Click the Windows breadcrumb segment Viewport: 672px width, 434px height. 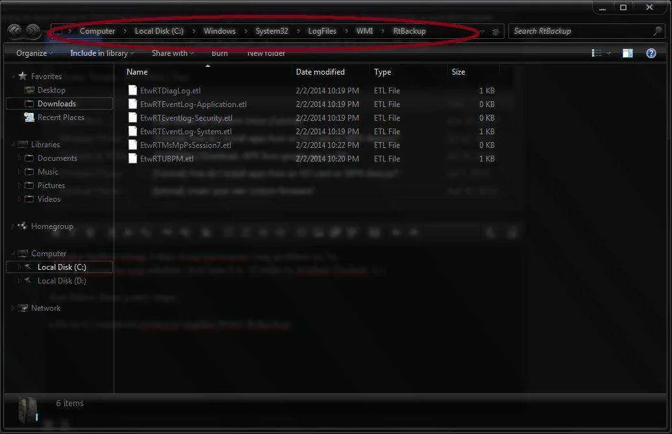[x=219, y=31]
